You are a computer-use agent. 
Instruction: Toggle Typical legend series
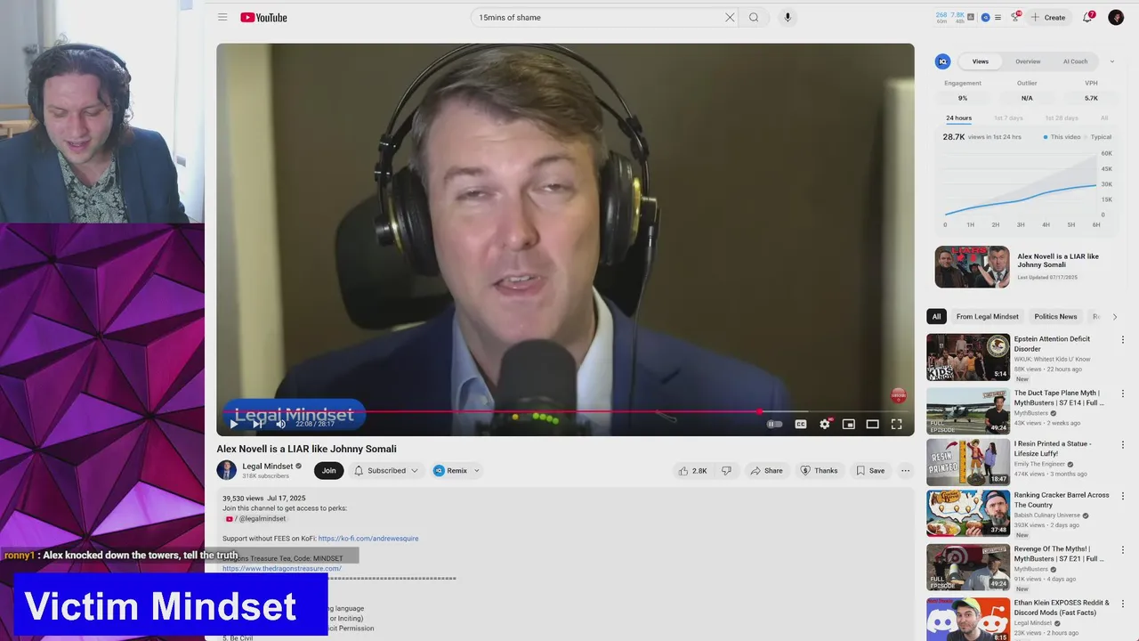pos(1098,137)
